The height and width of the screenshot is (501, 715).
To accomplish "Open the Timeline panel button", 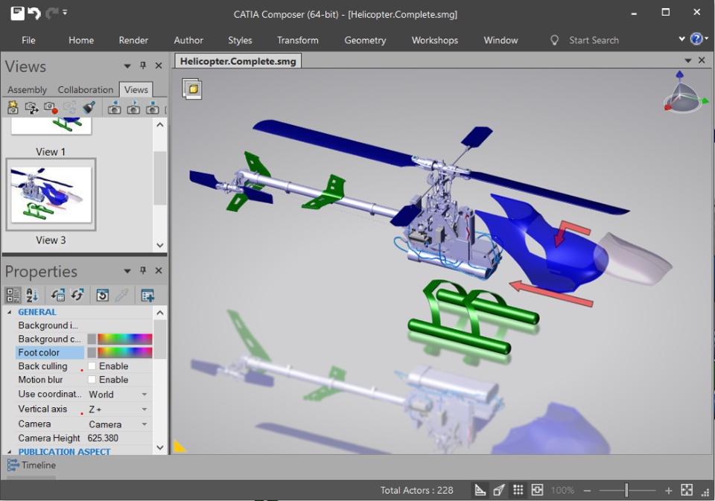I will pyautogui.click(x=31, y=465).
